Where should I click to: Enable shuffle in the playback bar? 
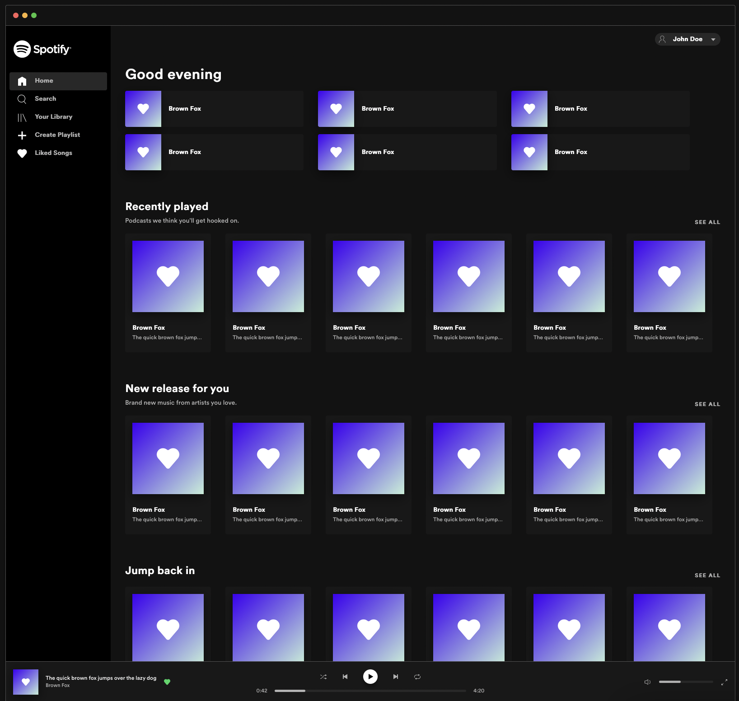coord(323,676)
